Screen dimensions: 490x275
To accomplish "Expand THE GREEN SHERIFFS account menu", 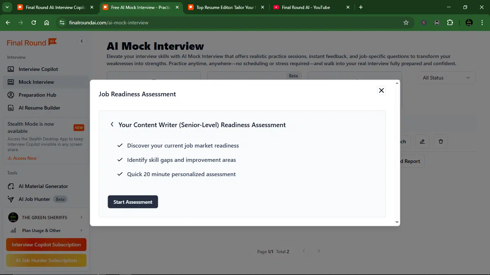I will (x=46, y=217).
